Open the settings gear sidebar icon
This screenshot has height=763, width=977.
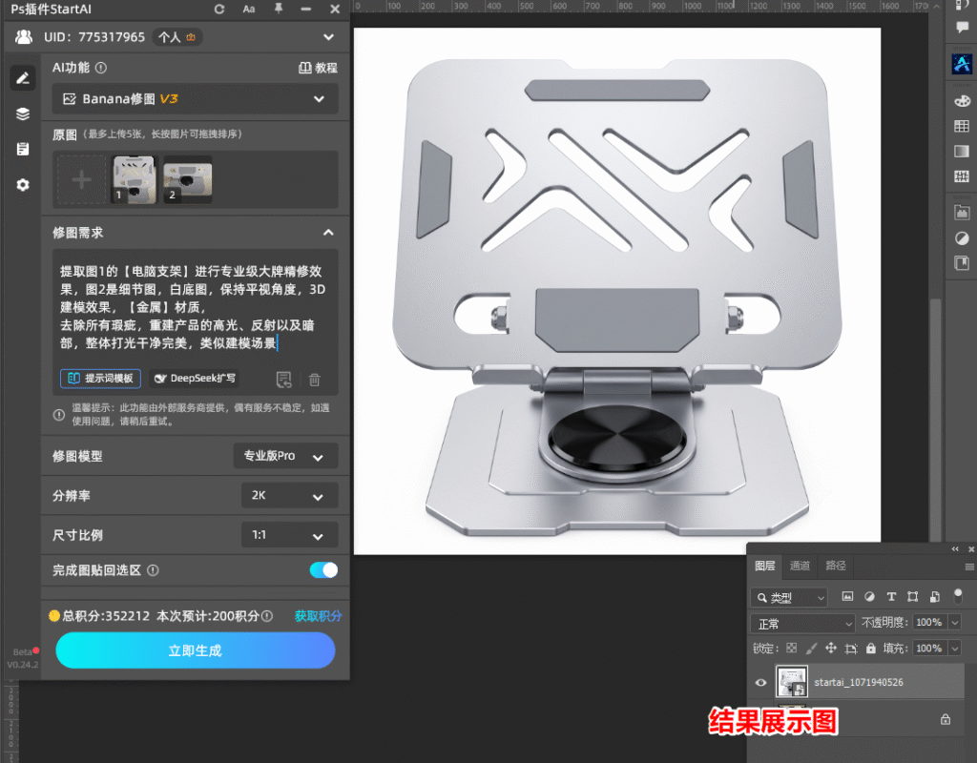23,185
